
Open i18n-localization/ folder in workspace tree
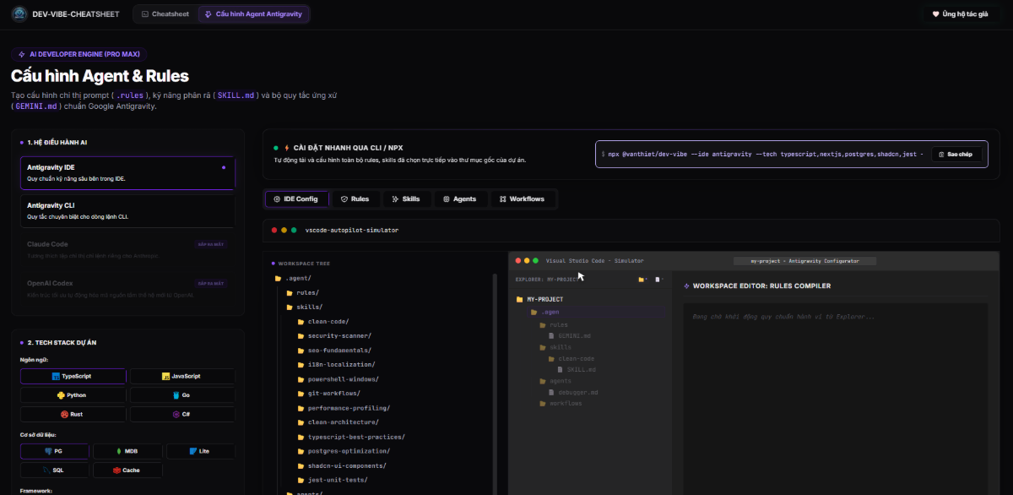[336, 364]
